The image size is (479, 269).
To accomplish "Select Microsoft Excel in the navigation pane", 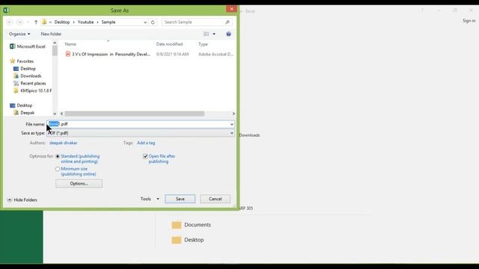I will pyautogui.click(x=28, y=46).
